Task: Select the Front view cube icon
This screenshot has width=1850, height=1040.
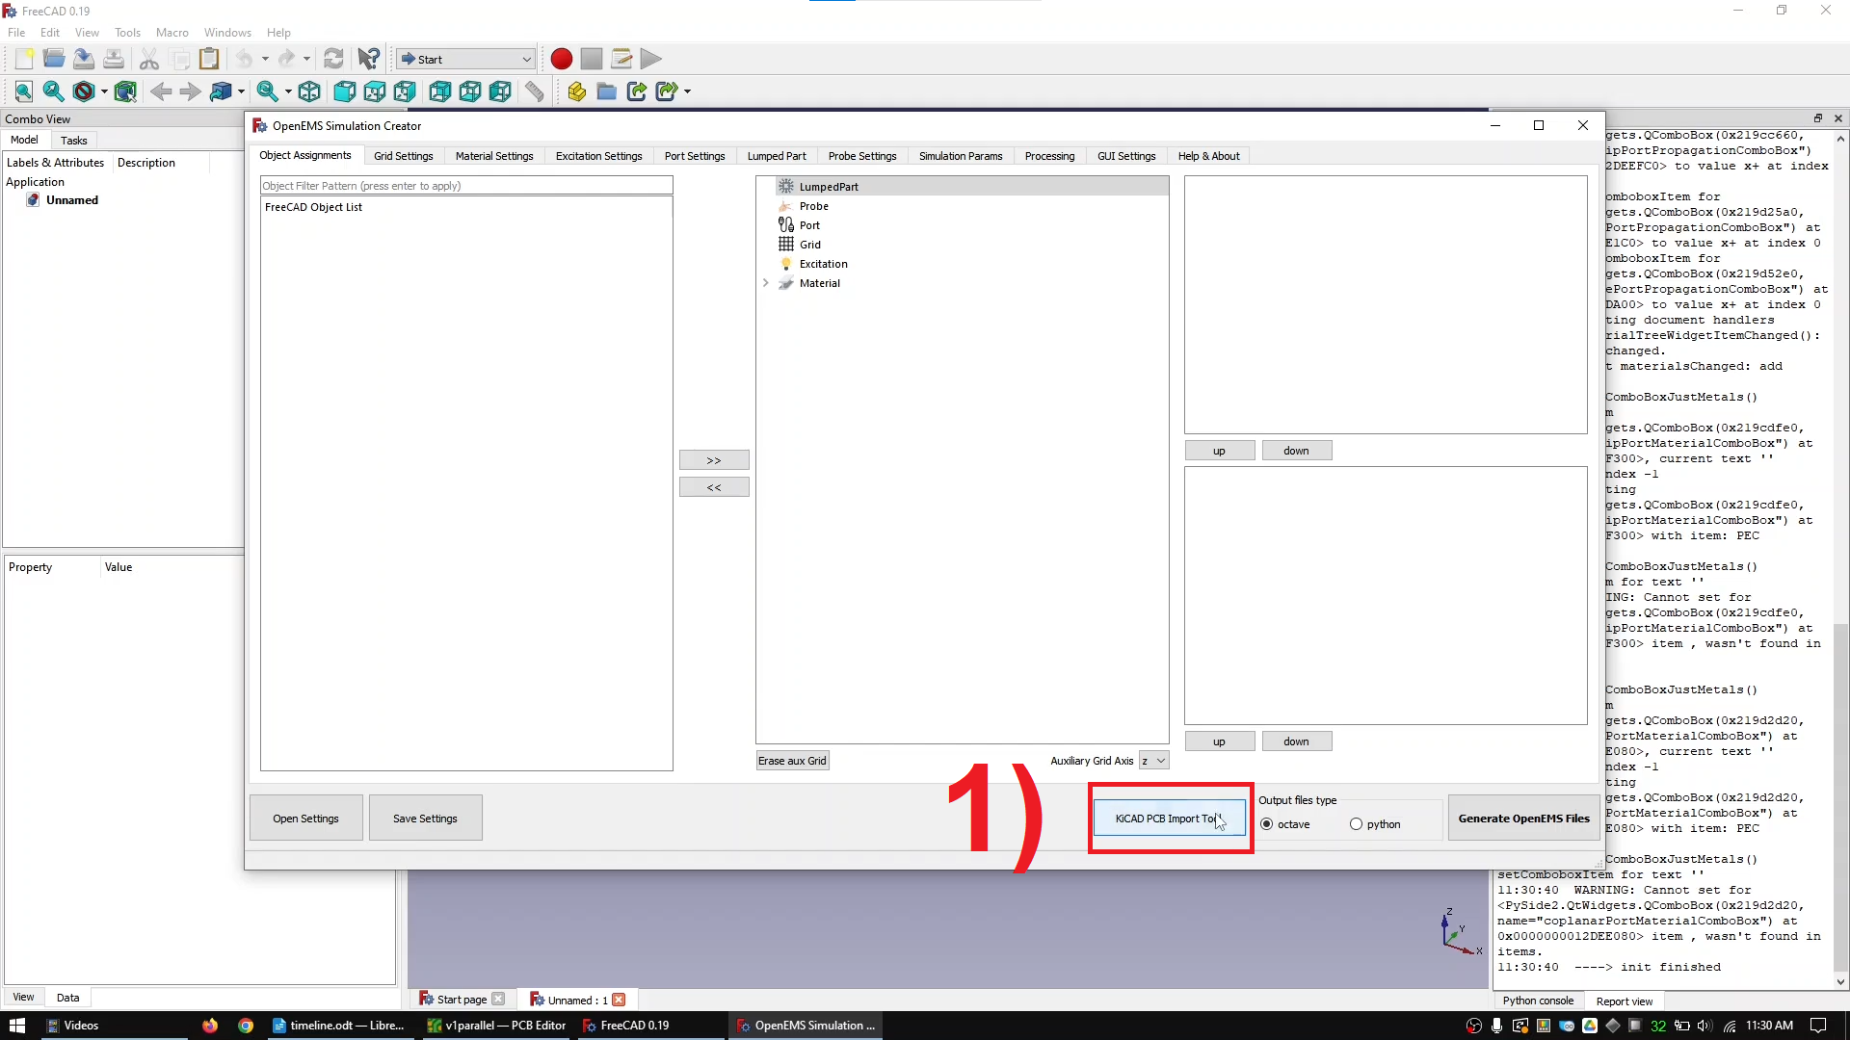Action: click(344, 91)
